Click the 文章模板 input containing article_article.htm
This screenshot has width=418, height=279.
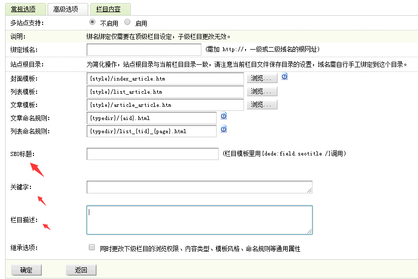coord(165,105)
